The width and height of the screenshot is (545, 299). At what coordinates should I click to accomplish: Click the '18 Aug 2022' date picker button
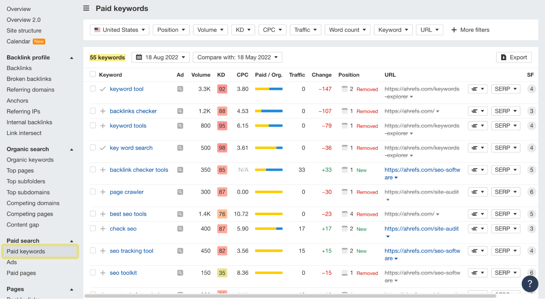(160, 57)
